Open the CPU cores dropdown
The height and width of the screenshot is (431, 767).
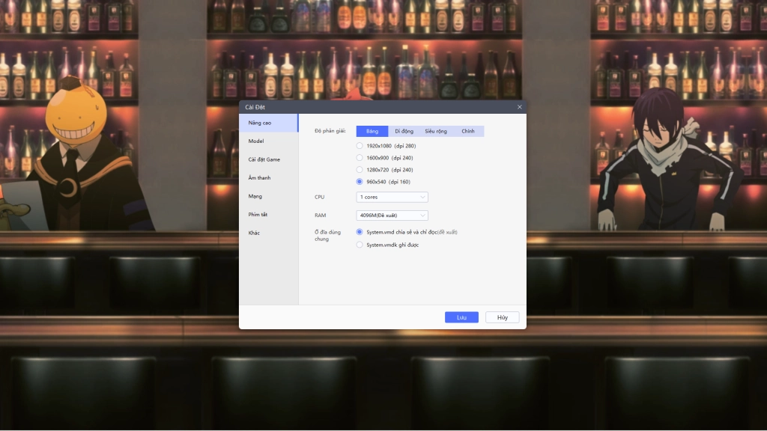(x=392, y=197)
